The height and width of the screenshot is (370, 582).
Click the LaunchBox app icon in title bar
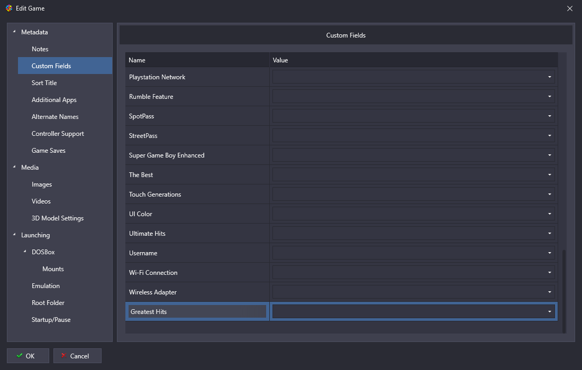click(9, 8)
